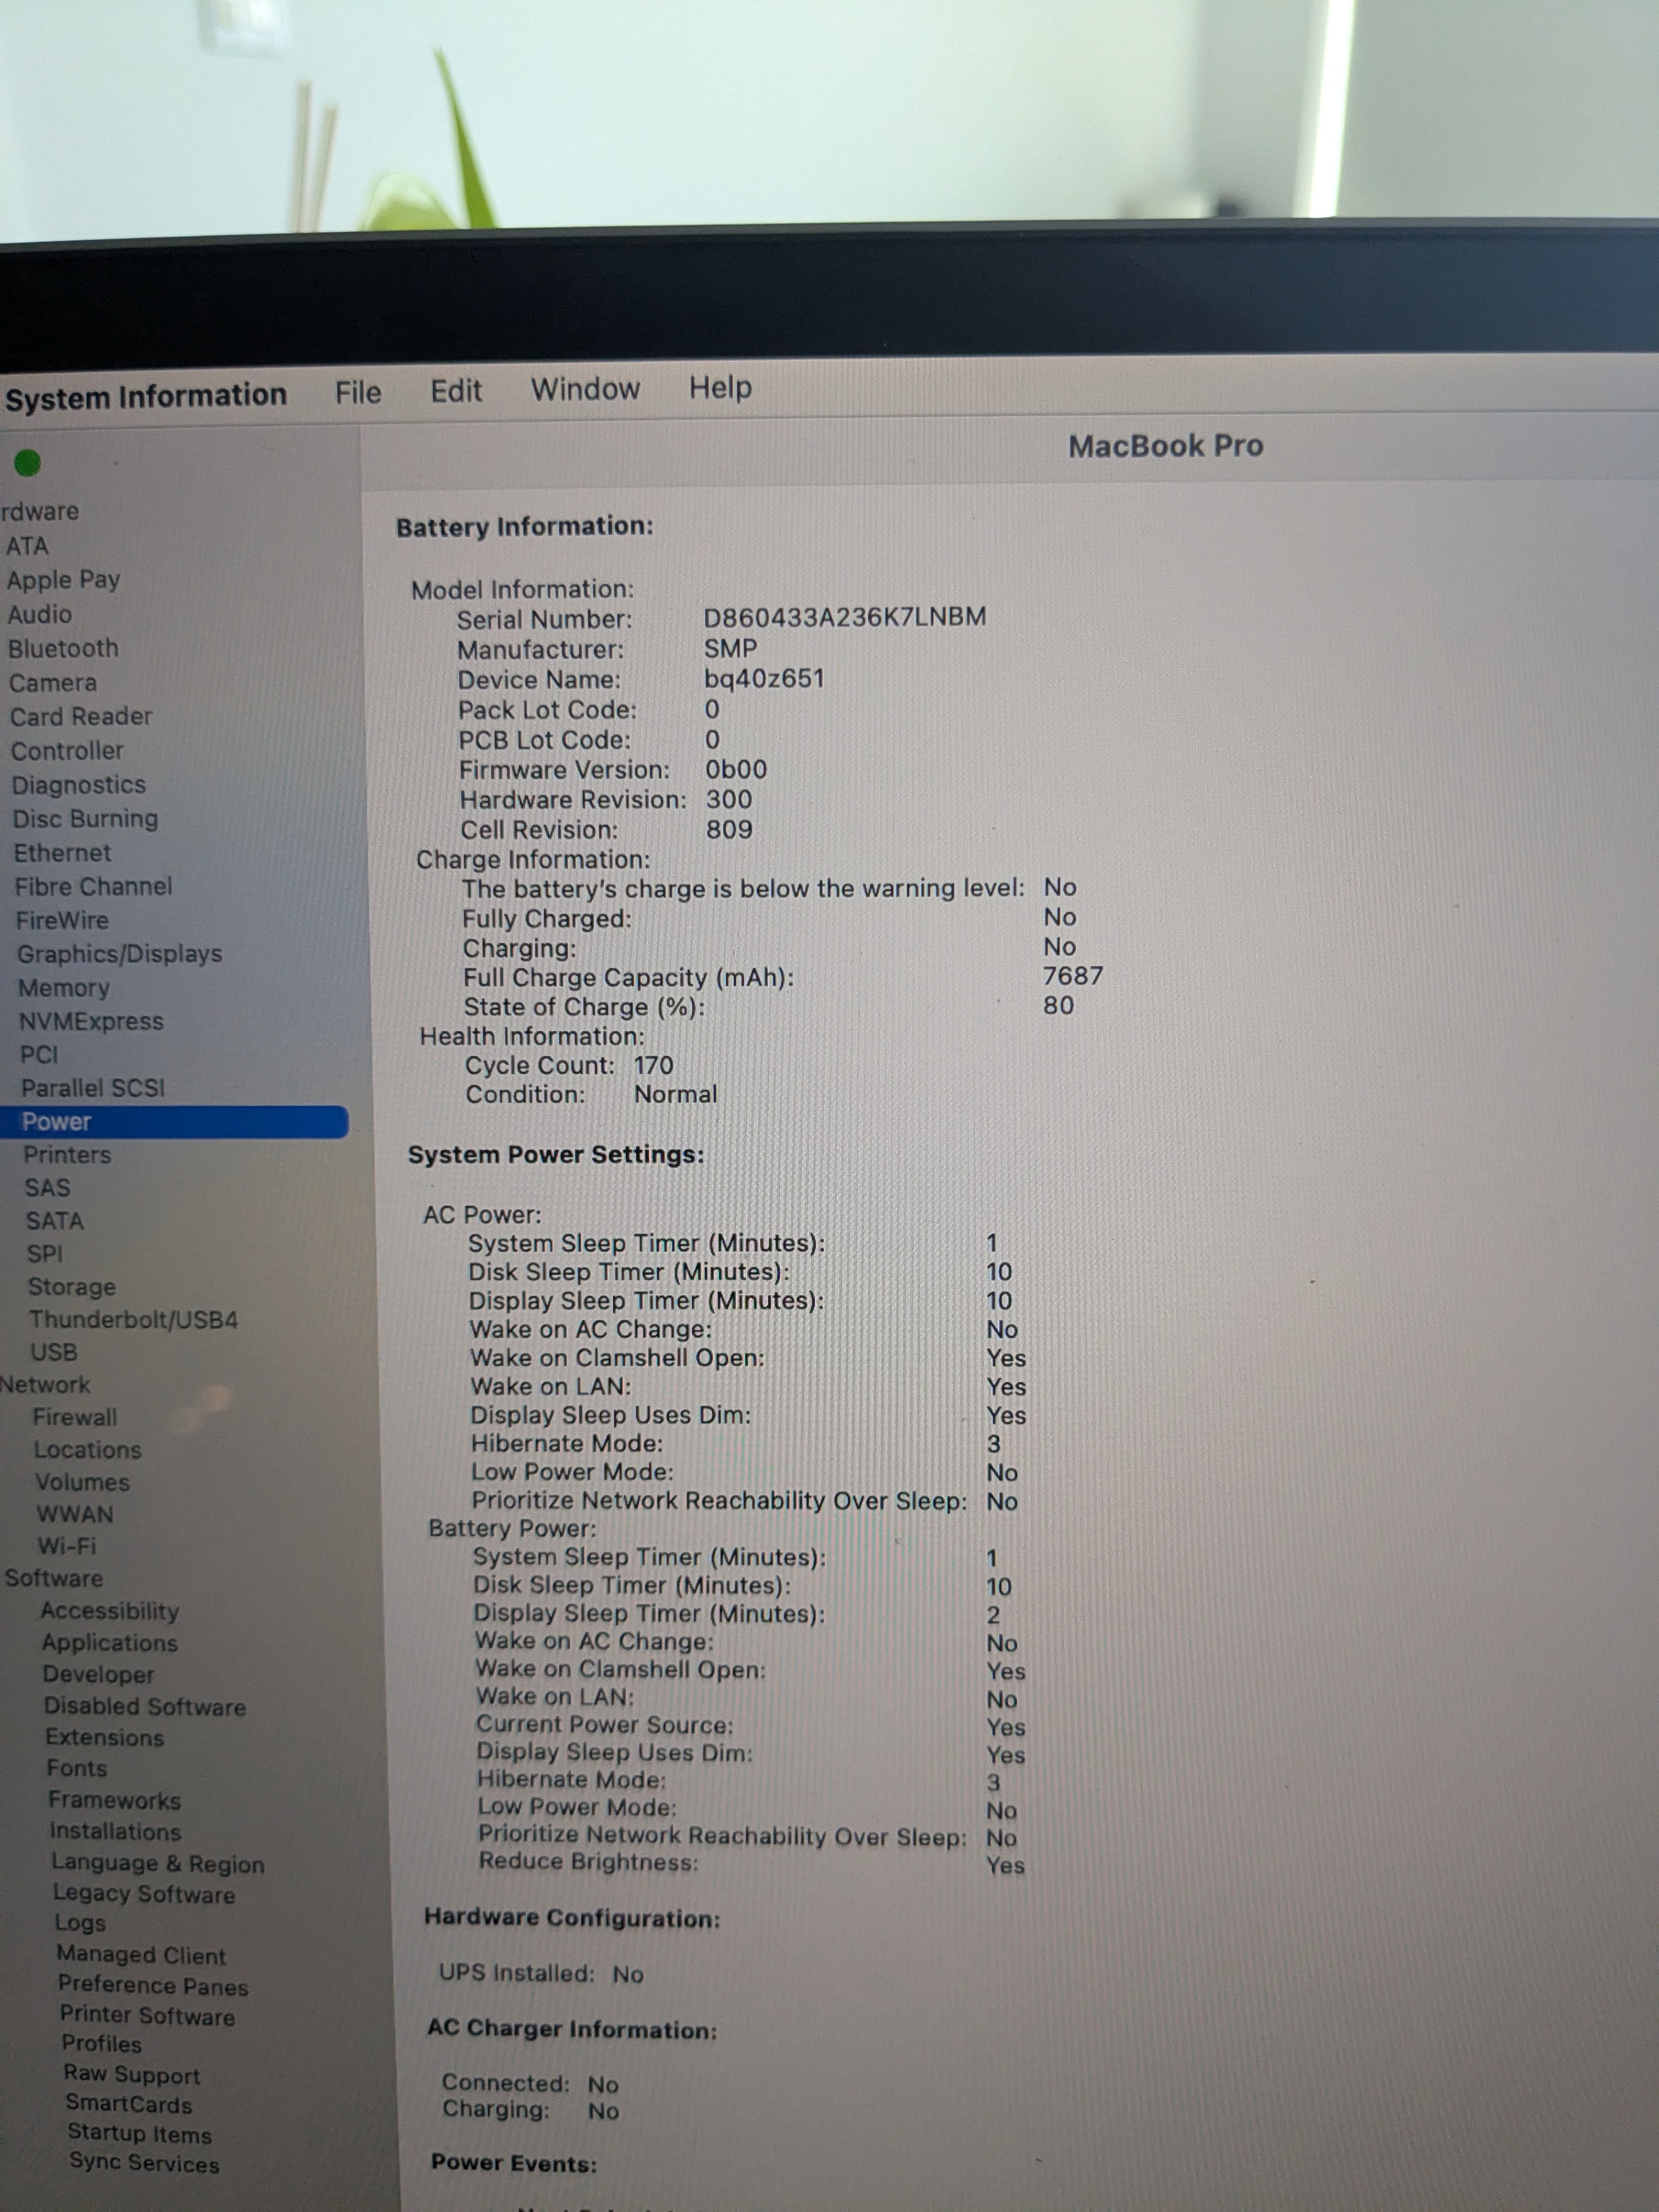Select PCI in the sidebar

pyautogui.click(x=39, y=1055)
